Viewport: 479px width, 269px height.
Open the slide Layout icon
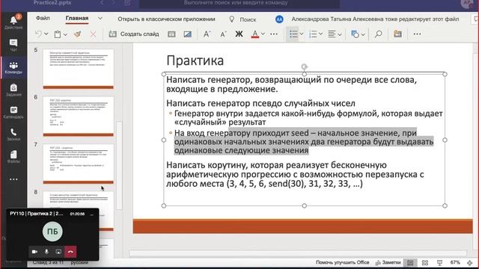point(171,34)
